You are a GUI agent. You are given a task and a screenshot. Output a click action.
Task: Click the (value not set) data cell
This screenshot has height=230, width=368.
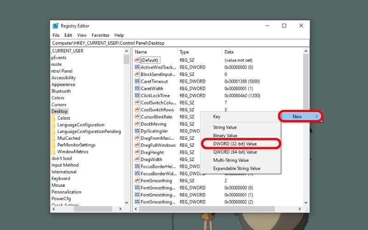238,60
